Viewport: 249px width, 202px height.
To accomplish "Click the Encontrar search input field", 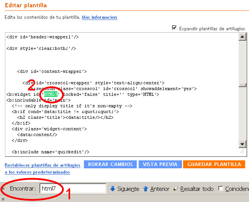I will (x=73, y=189).
